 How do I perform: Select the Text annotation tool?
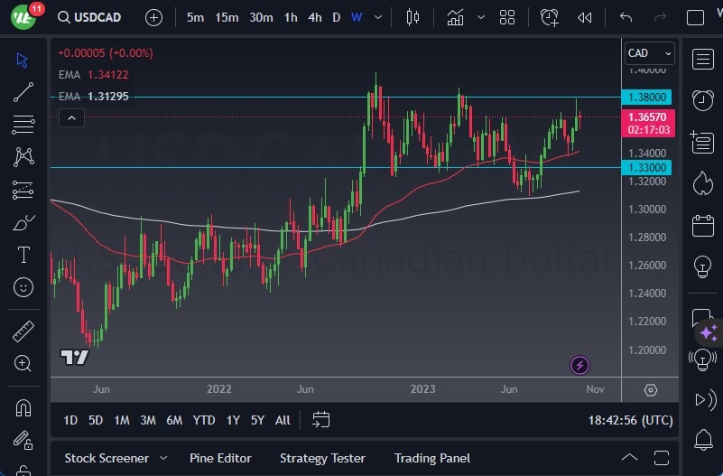coord(23,255)
